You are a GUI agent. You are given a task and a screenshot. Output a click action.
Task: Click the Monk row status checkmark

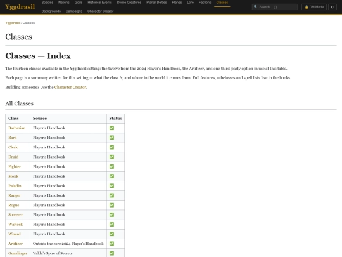click(x=111, y=176)
